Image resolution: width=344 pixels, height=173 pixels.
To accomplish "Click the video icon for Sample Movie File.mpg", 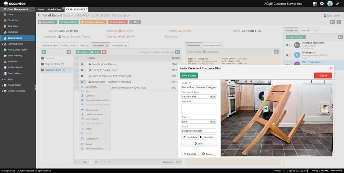I will [x=90, y=65].
